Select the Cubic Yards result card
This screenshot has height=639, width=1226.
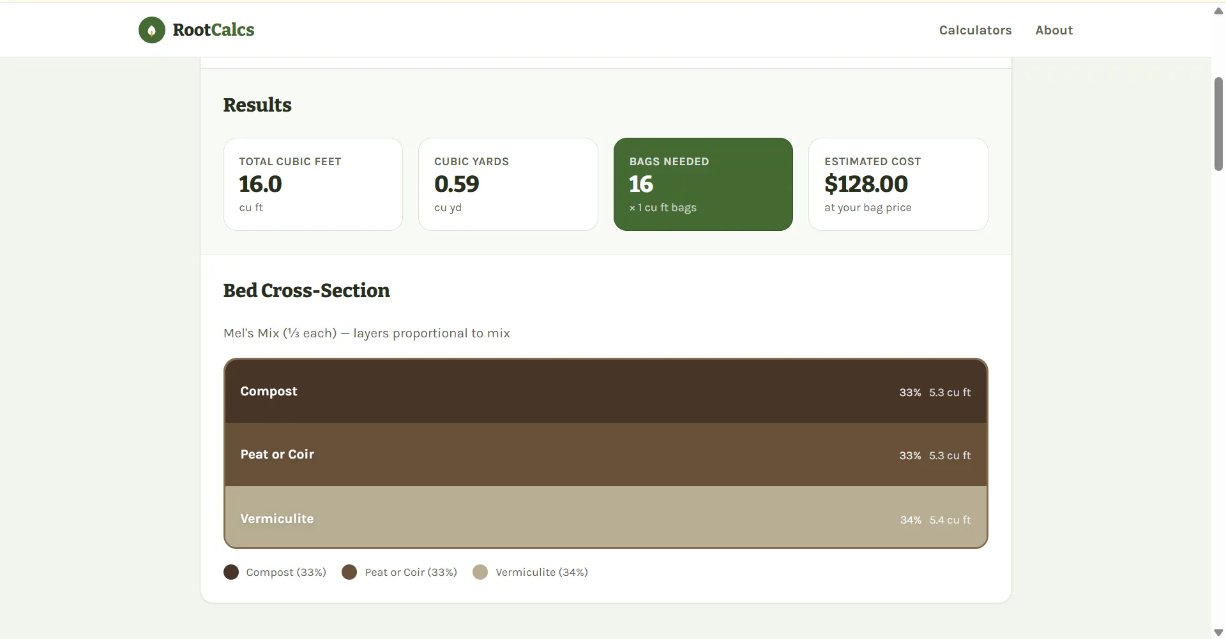(x=508, y=184)
